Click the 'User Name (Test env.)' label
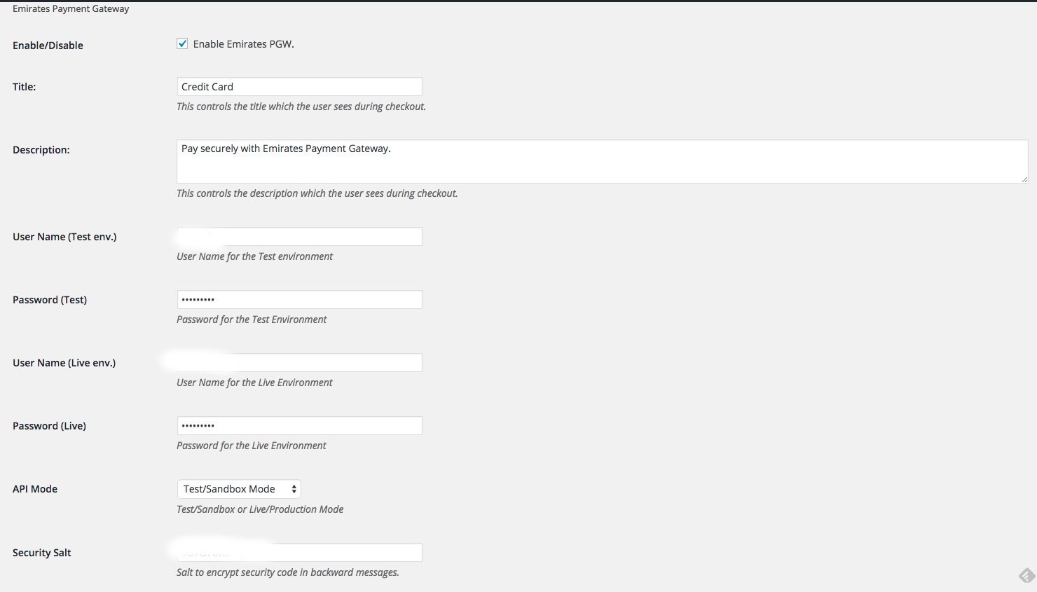1037x592 pixels. (64, 237)
